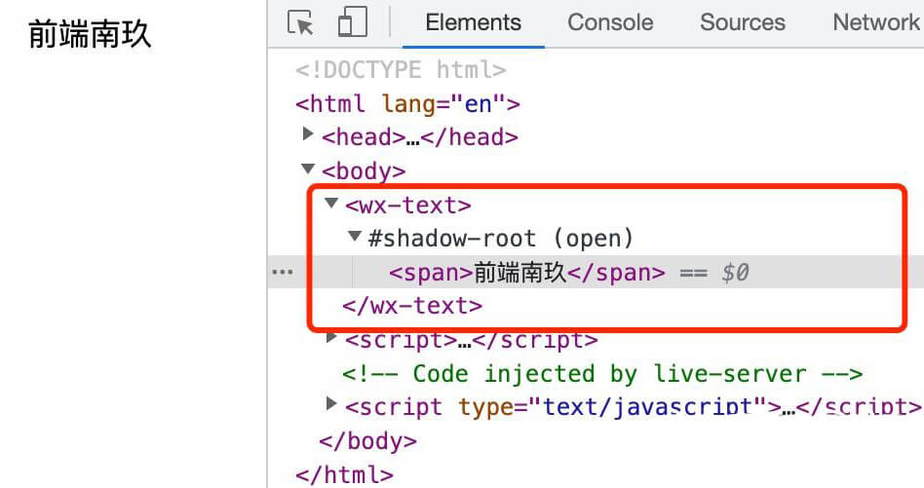Select the #shadow-root (open) row
924x488 pixels.
click(500, 239)
